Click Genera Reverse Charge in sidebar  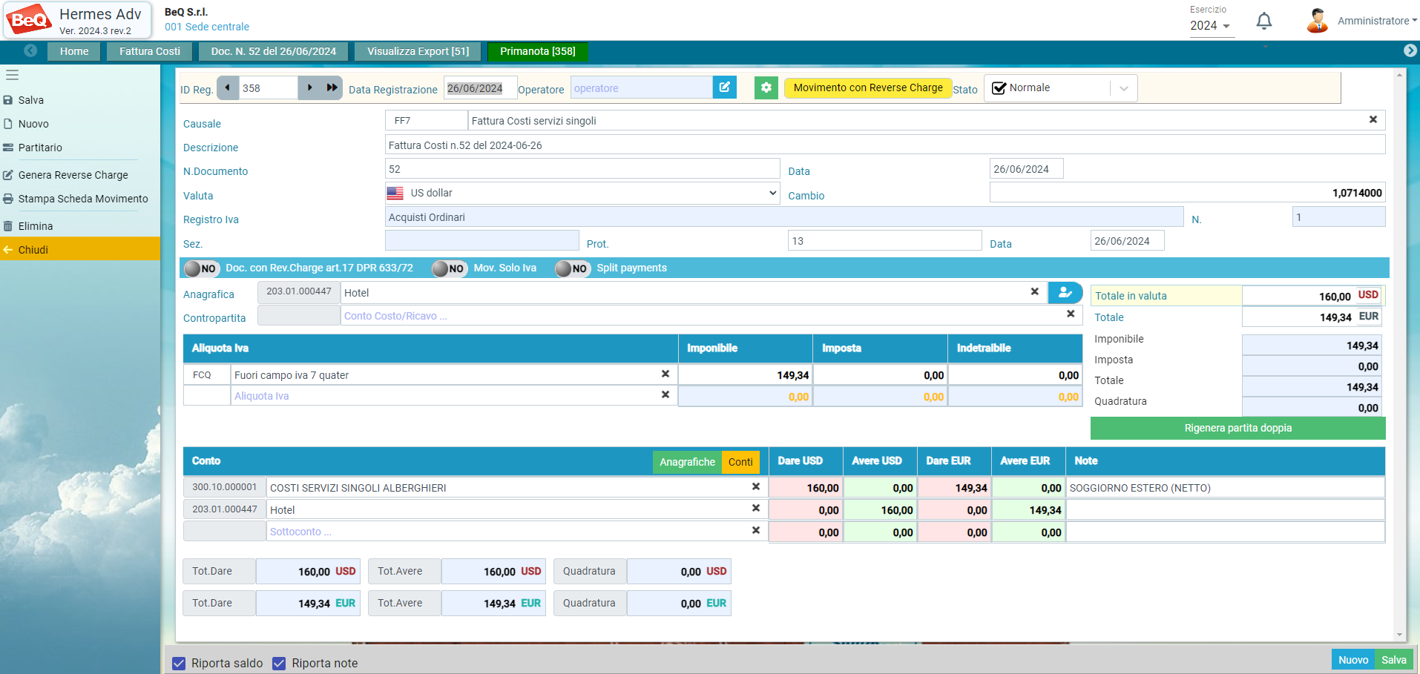(73, 175)
